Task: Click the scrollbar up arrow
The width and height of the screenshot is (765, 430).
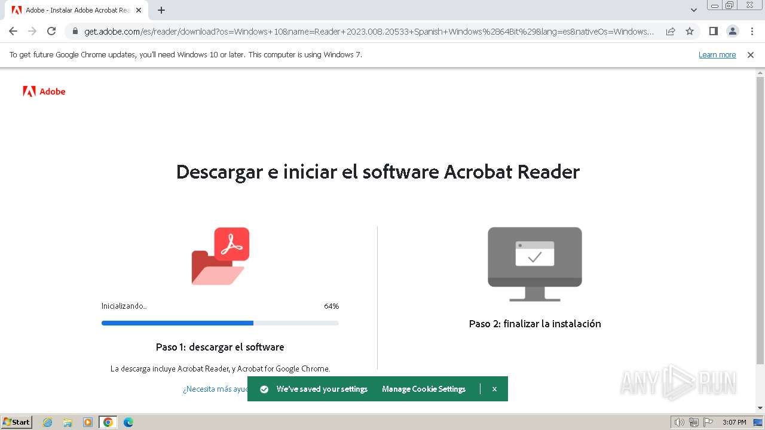Action: tap(760, 72)
